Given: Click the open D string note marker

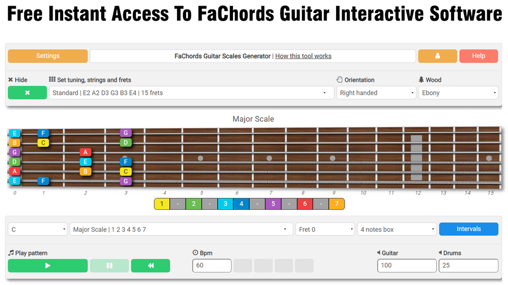Looking at the screenshot, I should pyautogui.click(x=15, y=161).
